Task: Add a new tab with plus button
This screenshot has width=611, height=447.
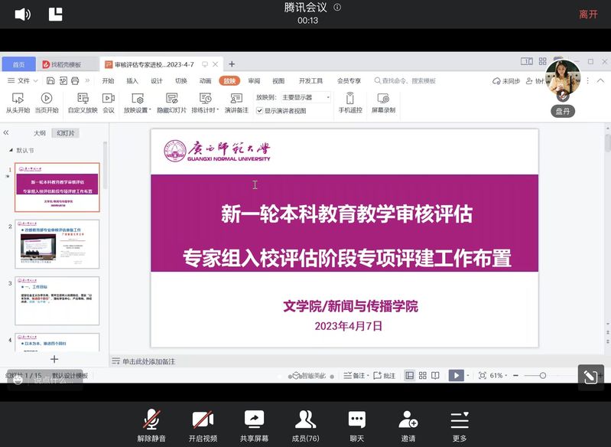Action: (x=232, y=64)
